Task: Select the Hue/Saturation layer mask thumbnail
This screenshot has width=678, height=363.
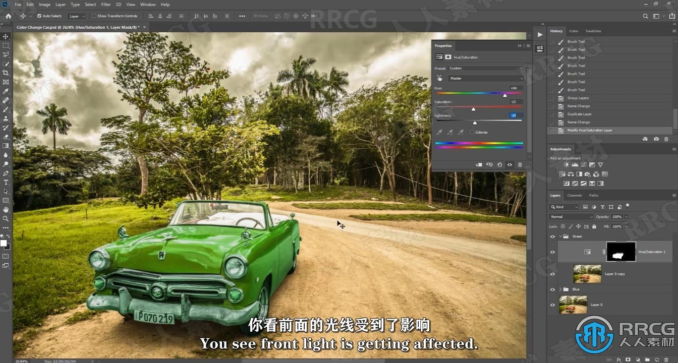Action: coord(621,252)
